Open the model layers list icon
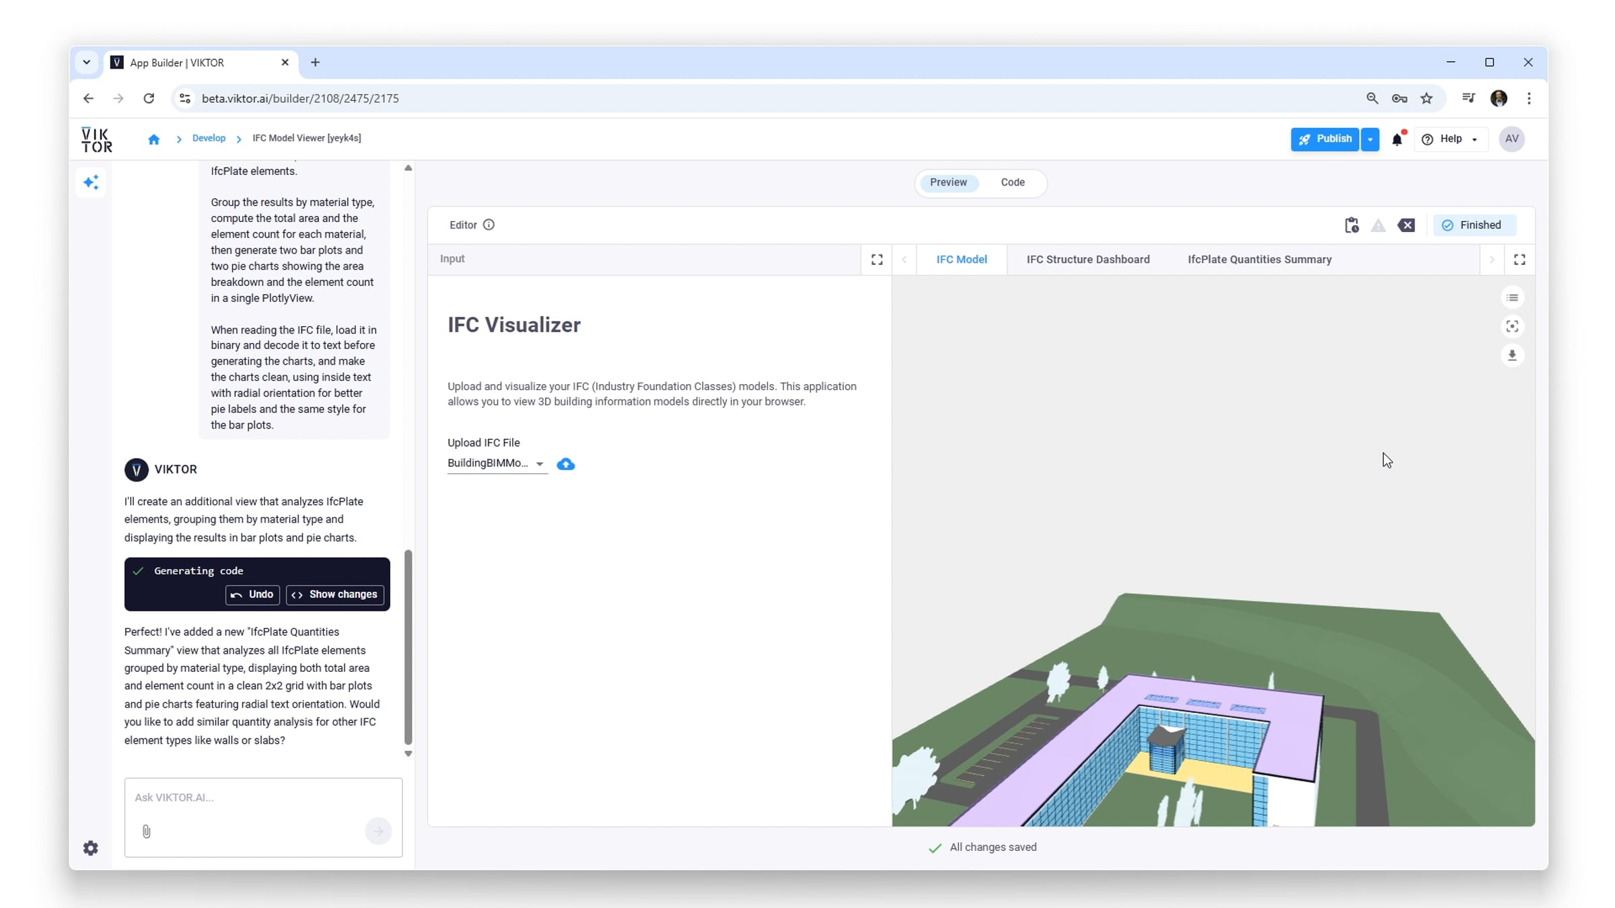The image size is (1615, 908). point(1512,297)
